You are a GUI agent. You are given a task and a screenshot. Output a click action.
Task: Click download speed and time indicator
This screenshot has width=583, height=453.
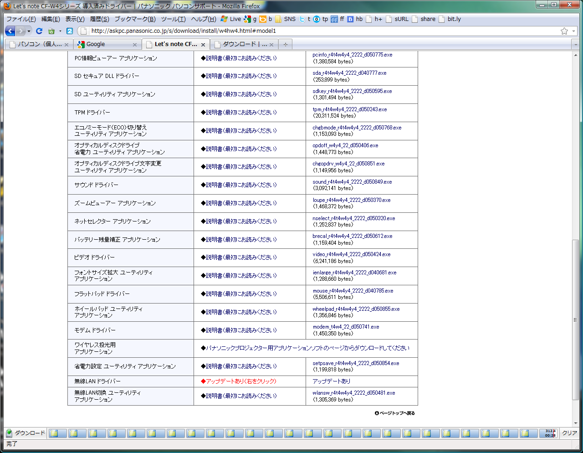(x=548, y=433)
